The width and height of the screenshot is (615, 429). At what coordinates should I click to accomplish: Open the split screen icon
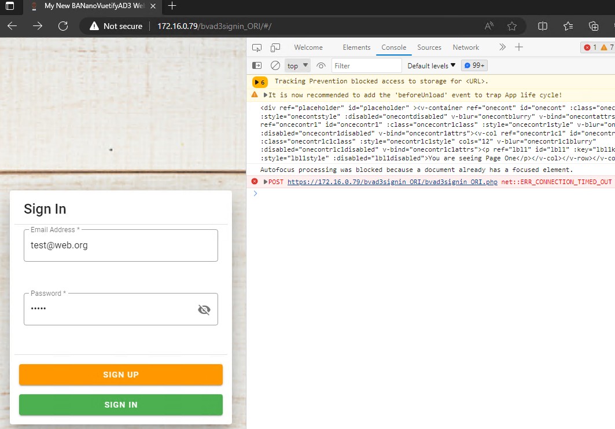543,26
